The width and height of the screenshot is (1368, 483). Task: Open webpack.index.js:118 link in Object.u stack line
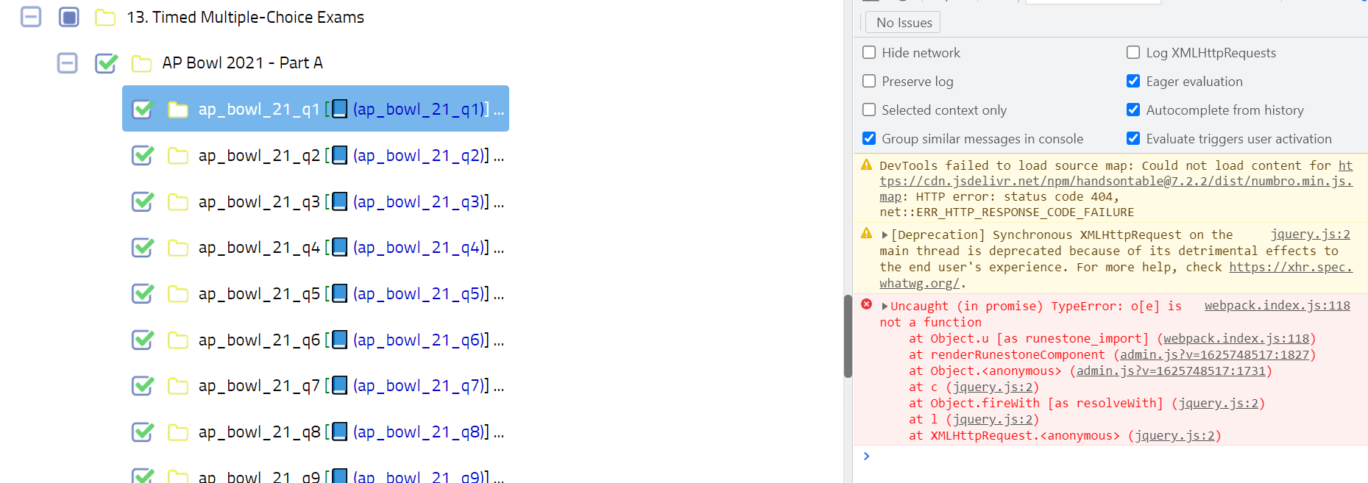pos(1236,339)
